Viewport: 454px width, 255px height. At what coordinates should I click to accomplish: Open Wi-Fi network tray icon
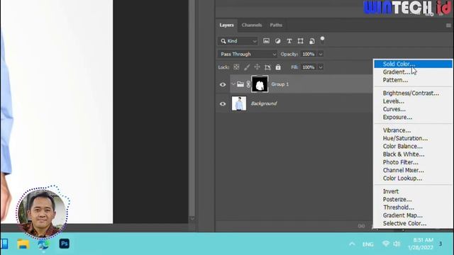click(x=386, y=244)
